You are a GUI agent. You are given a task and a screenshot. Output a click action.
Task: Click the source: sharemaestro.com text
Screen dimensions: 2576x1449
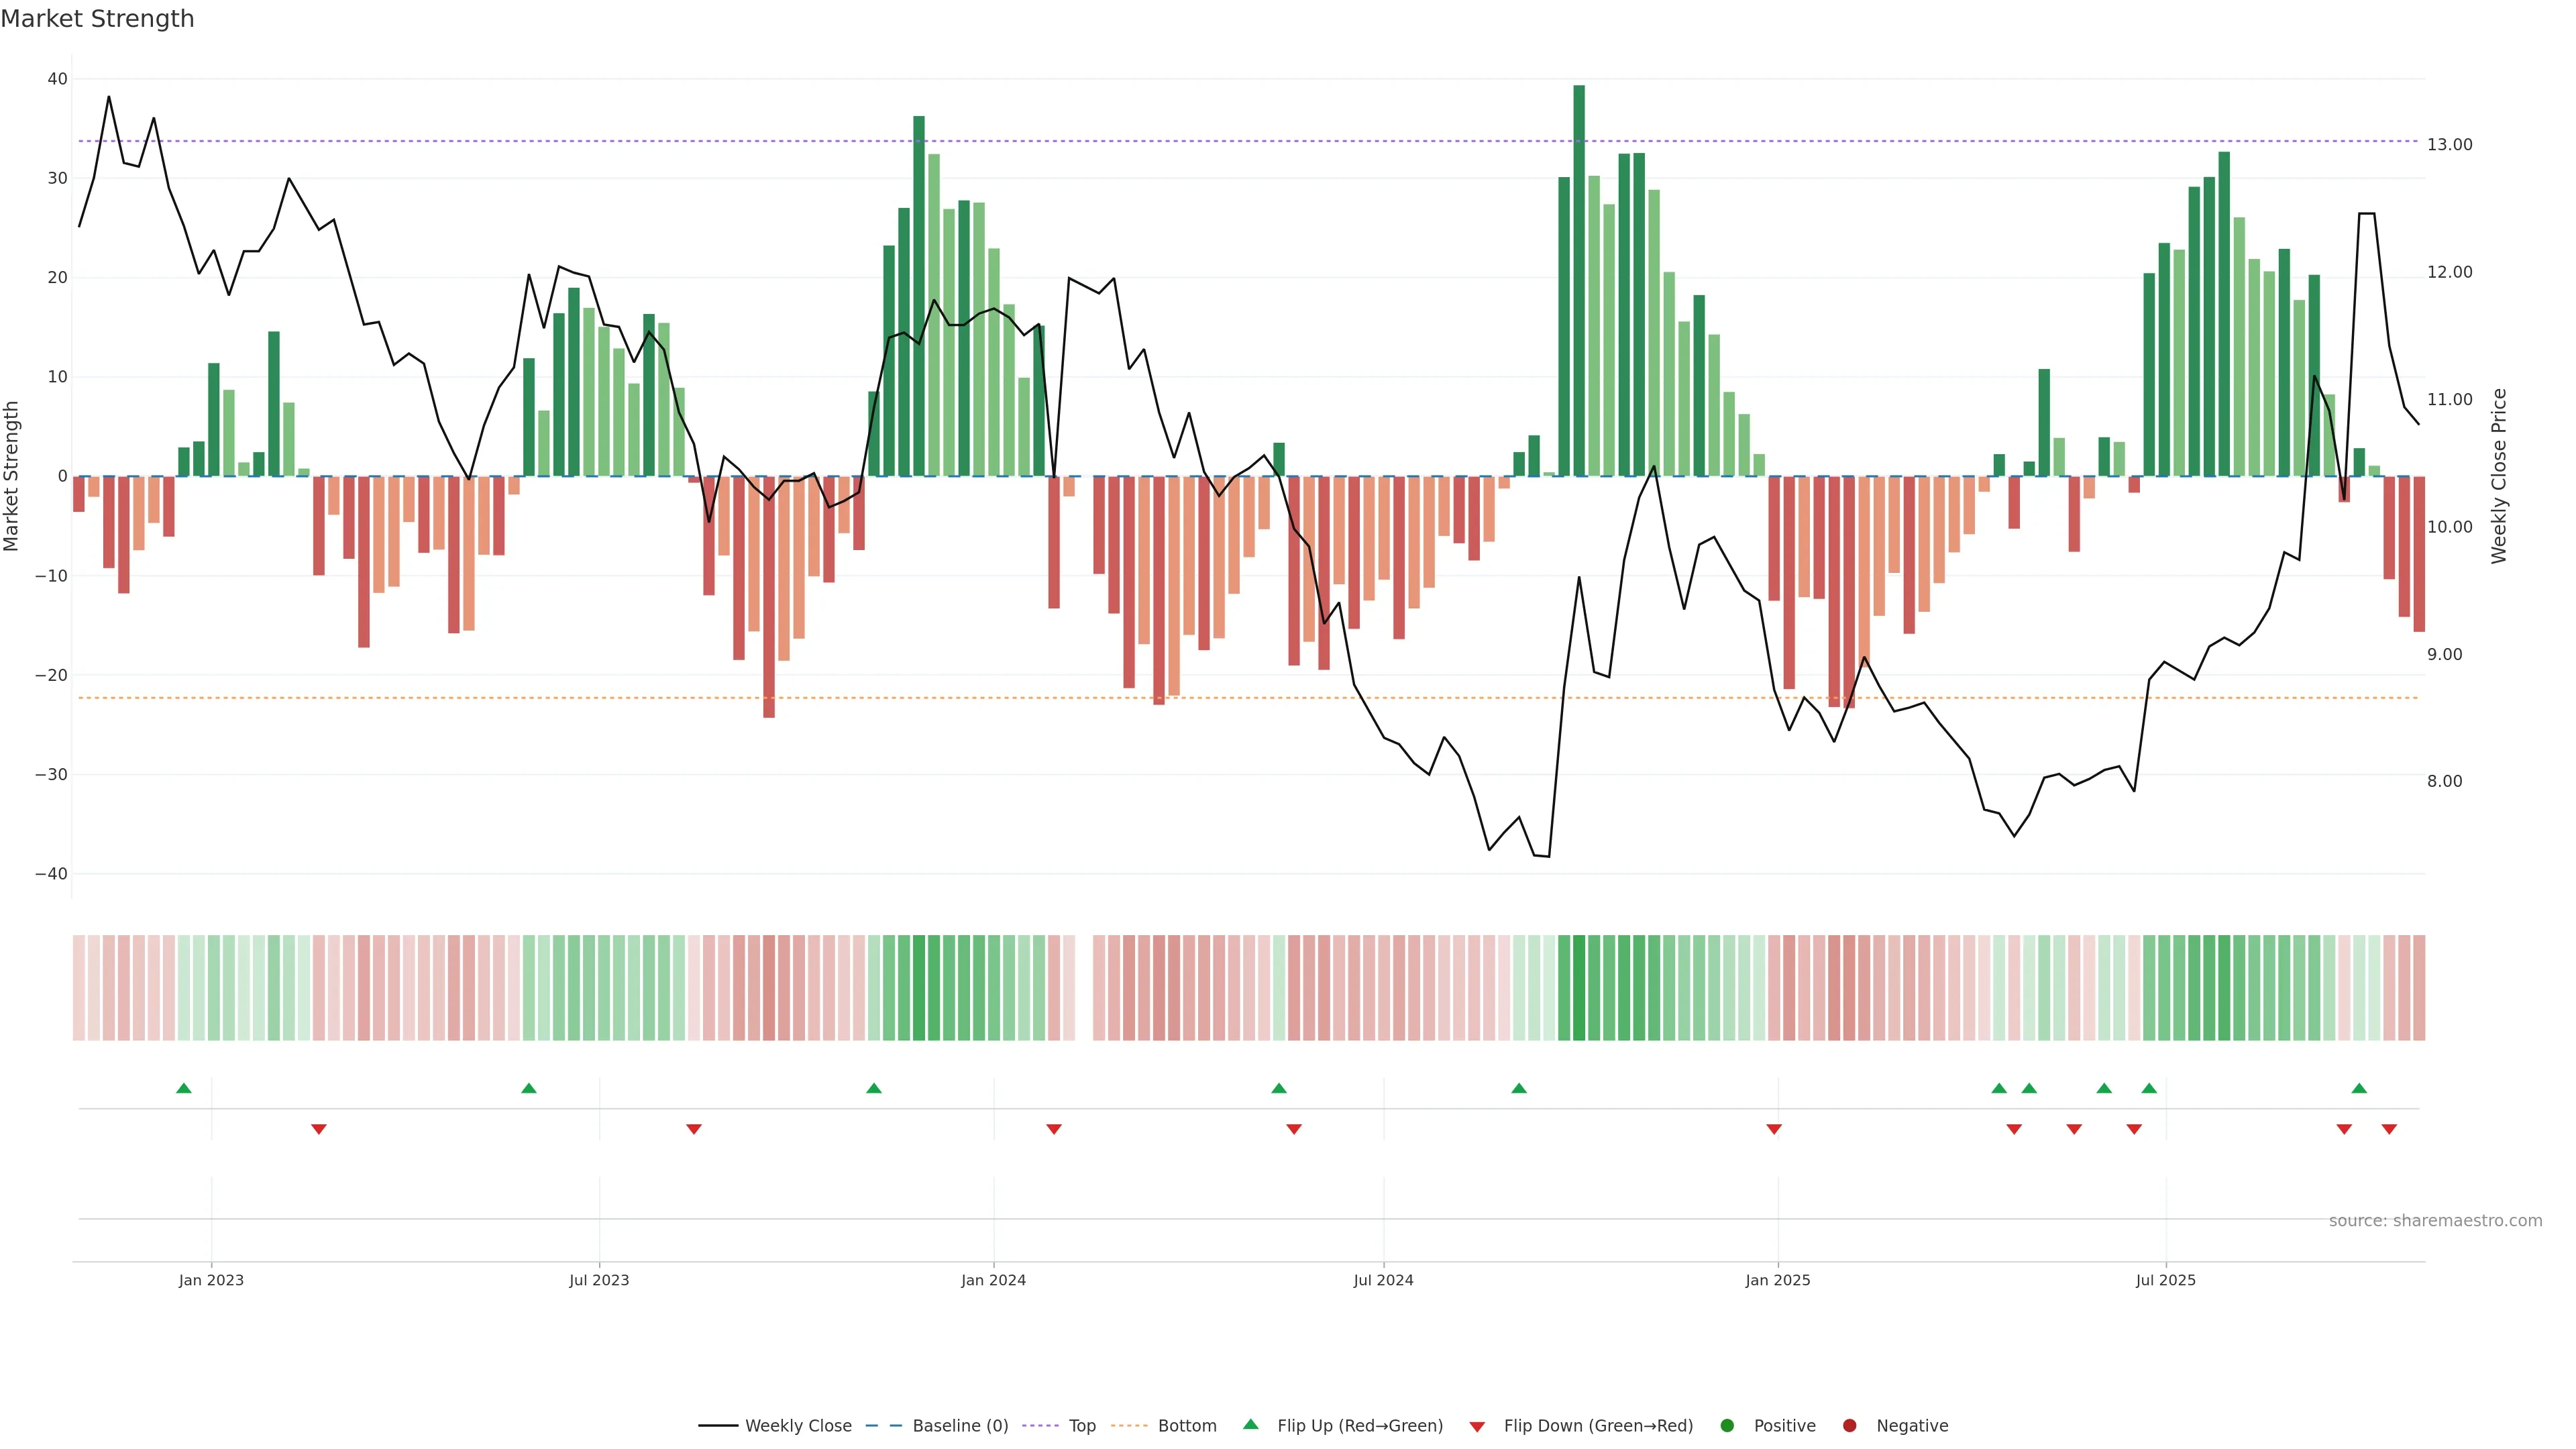2435,1220
